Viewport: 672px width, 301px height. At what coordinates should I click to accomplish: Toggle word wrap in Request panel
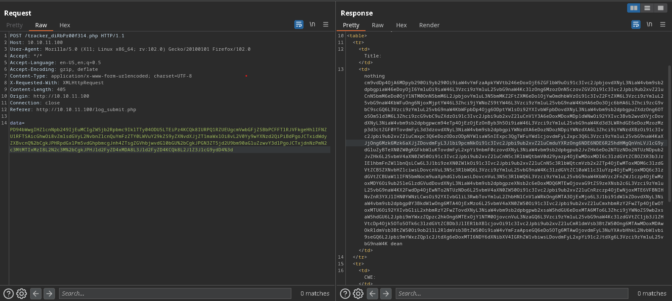pyautogui.click(x=299, y=25)
